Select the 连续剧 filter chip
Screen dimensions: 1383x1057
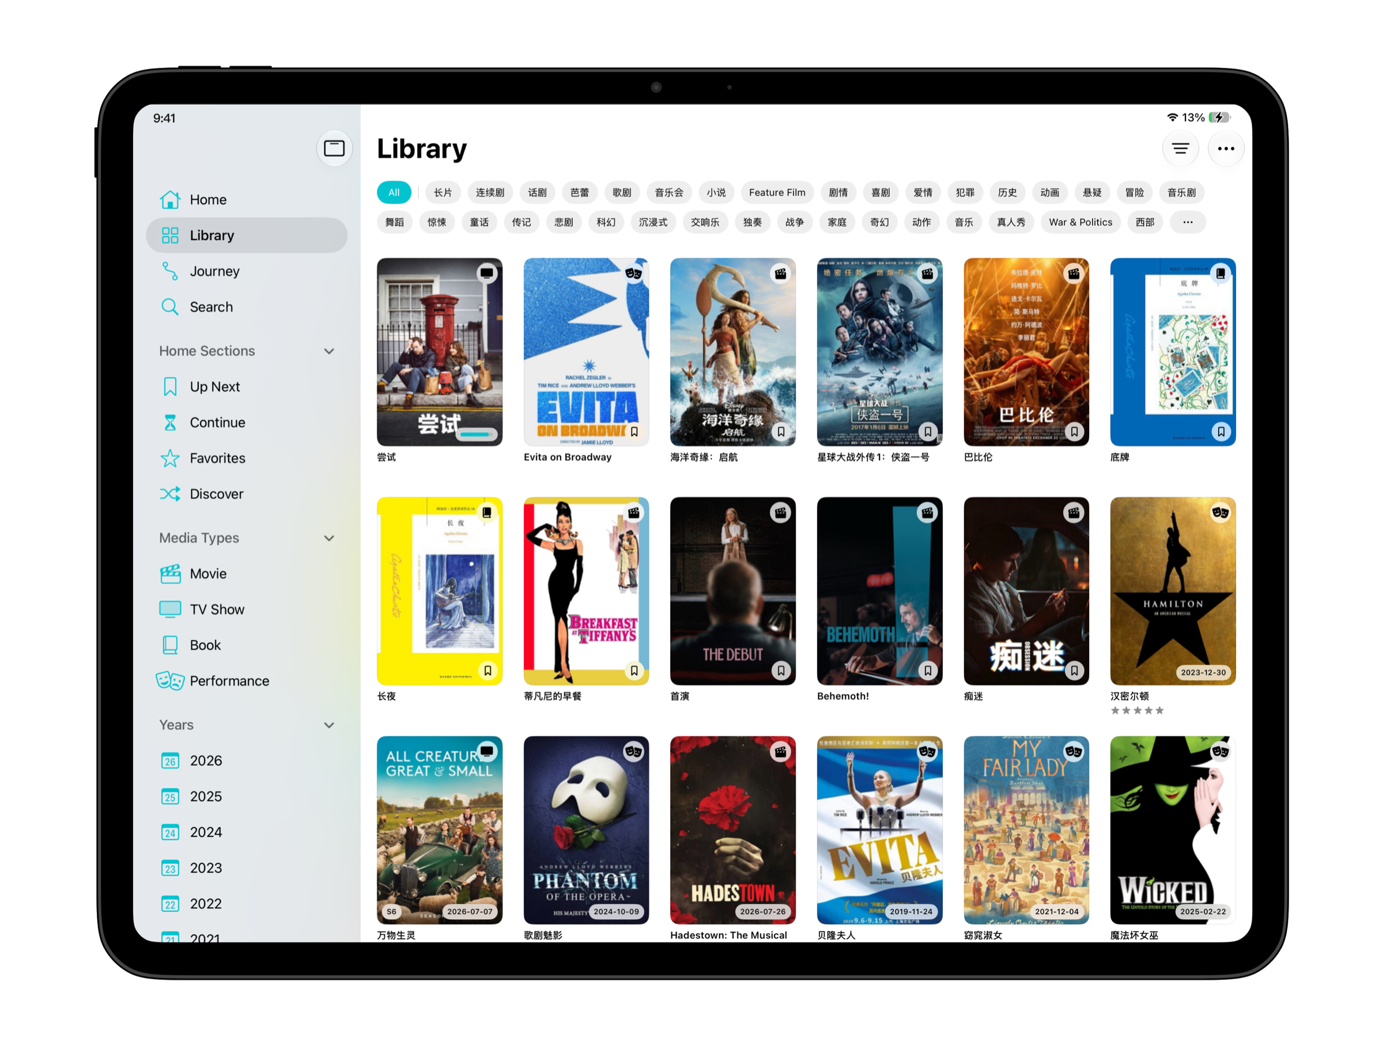click(490, 192)
